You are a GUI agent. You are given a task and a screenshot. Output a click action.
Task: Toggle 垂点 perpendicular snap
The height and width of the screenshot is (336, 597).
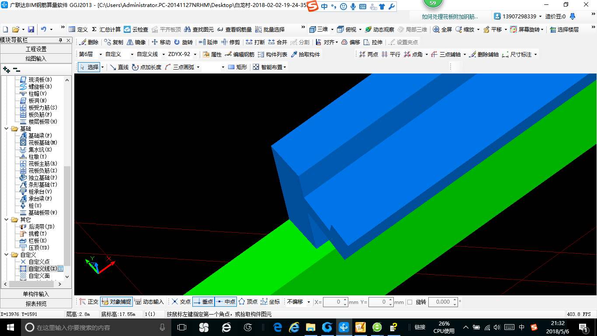click(203, 302)
